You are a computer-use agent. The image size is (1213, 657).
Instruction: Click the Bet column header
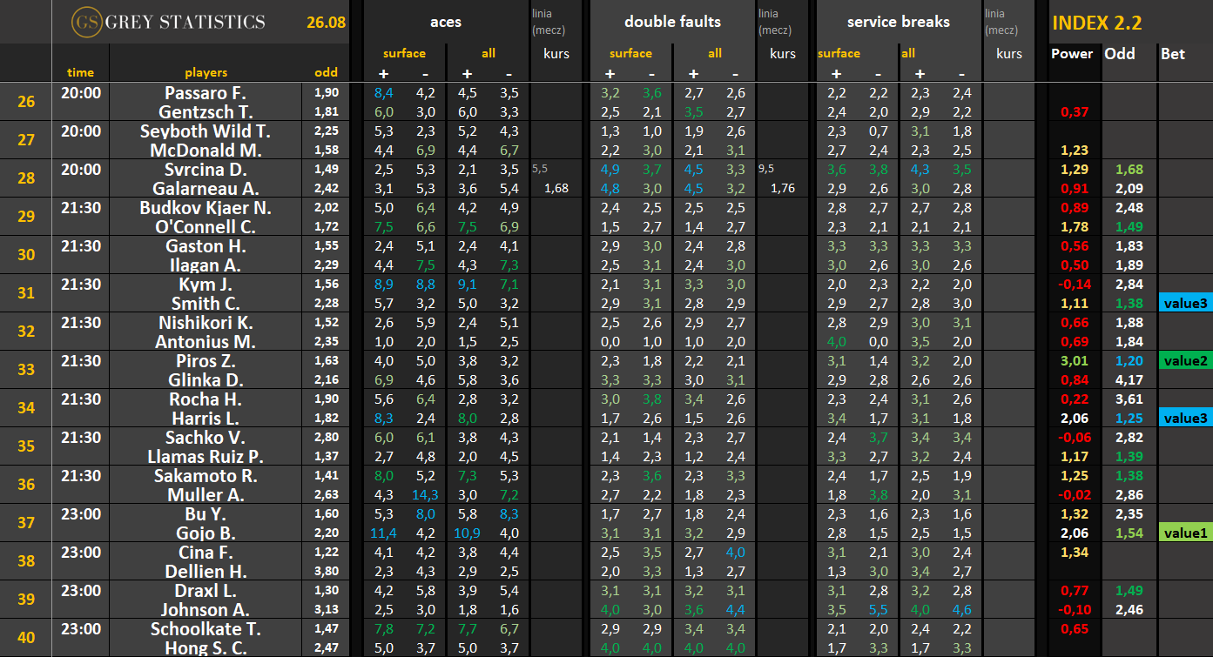pyautogui.click(x=1173, y=53)
